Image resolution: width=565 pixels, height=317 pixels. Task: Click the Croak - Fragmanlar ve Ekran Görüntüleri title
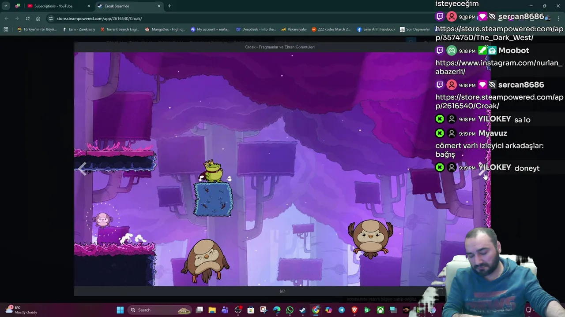coord(280,47)
